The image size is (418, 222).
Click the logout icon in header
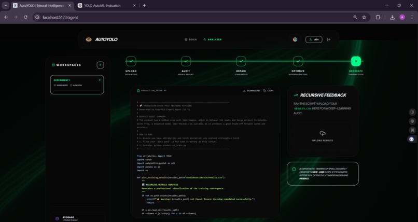coord(329,39)
